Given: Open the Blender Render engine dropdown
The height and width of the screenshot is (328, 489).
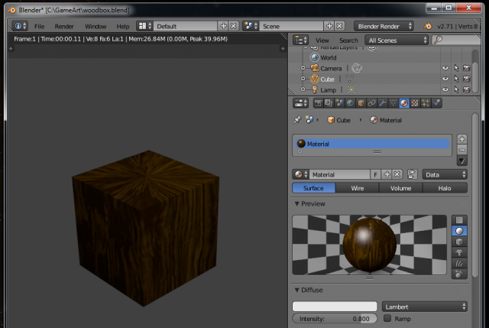Looking at the screenshot, I should point(384,26).
